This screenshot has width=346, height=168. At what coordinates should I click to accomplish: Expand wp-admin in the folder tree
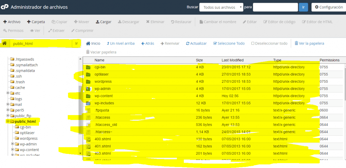(x=13, y=144)
